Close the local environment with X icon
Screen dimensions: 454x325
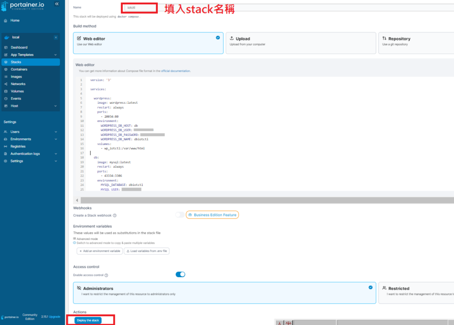coord(55,37)
